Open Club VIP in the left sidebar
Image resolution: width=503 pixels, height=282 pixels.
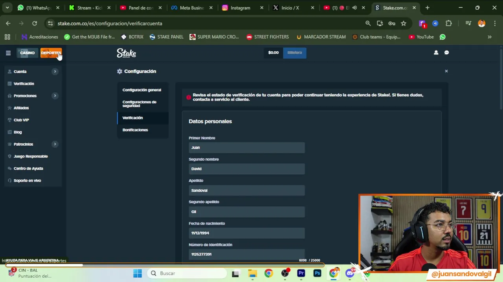click(x=21, y=120)
